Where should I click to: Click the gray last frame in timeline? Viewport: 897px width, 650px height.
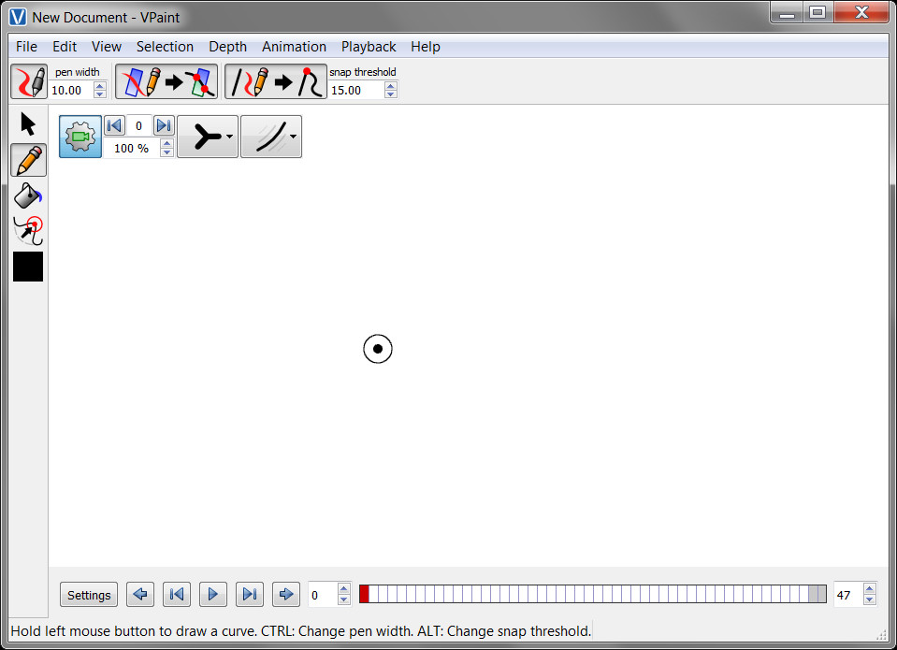(x=817, y=594)
